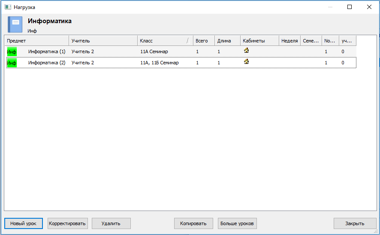Click the Неделя column header

pyautogui.click(x=290, y=41)
